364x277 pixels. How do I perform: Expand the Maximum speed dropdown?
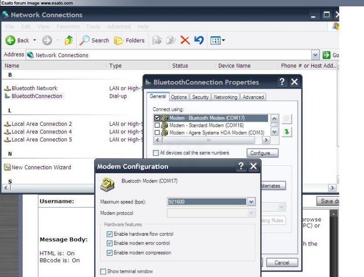[251, 202]
